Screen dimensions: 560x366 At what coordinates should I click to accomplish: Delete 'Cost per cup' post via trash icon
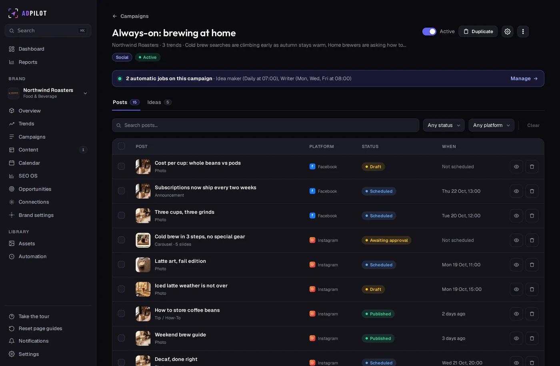pyautogui.click(x=532, y=167)
